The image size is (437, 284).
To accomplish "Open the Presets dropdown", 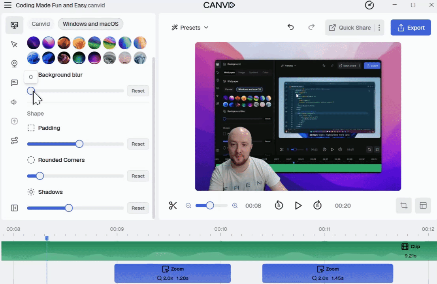I will point(190,28).
